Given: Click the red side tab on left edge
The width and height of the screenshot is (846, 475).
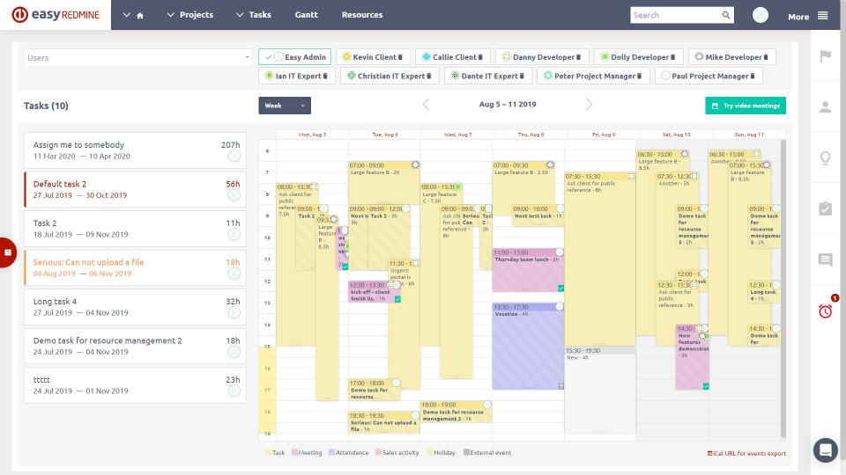Looking at the screenshot, I should tap(7, 252).
